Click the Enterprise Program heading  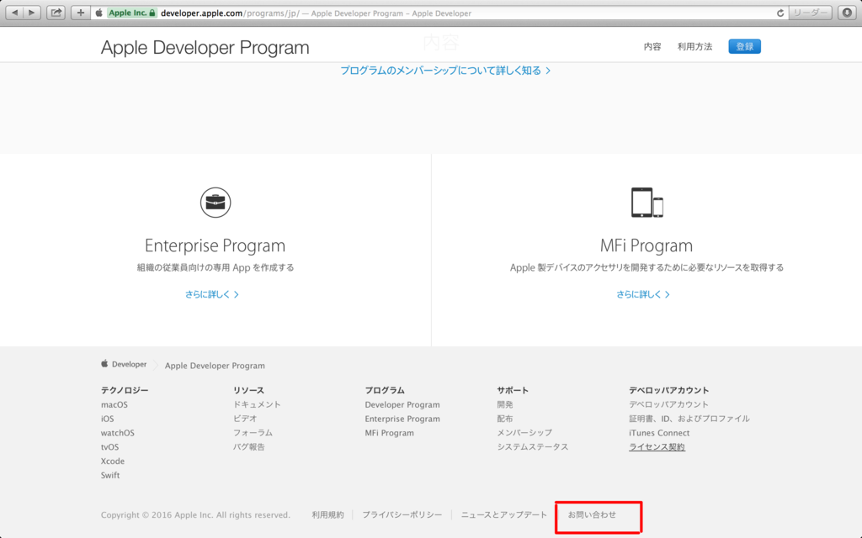tap(215, 245)
